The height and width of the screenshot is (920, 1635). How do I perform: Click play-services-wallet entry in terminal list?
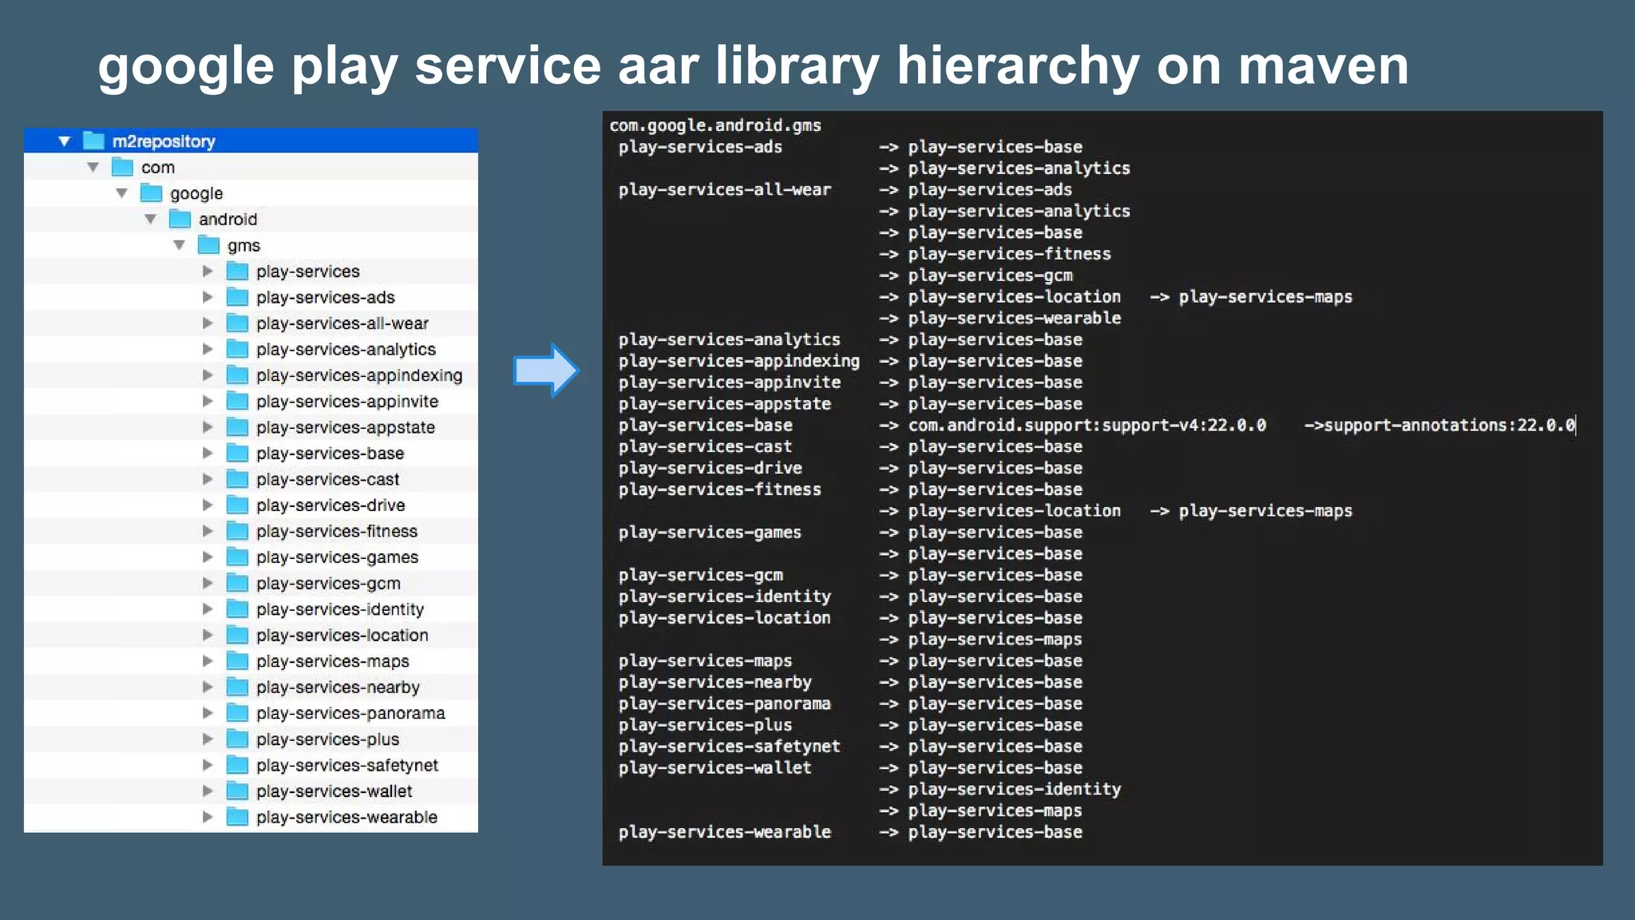715,767
